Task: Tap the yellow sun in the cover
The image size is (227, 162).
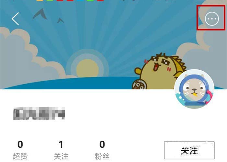Action: click(x=88, y=68)
